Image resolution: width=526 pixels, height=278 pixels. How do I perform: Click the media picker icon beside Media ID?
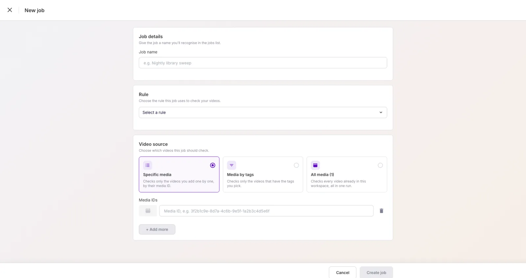148,211
